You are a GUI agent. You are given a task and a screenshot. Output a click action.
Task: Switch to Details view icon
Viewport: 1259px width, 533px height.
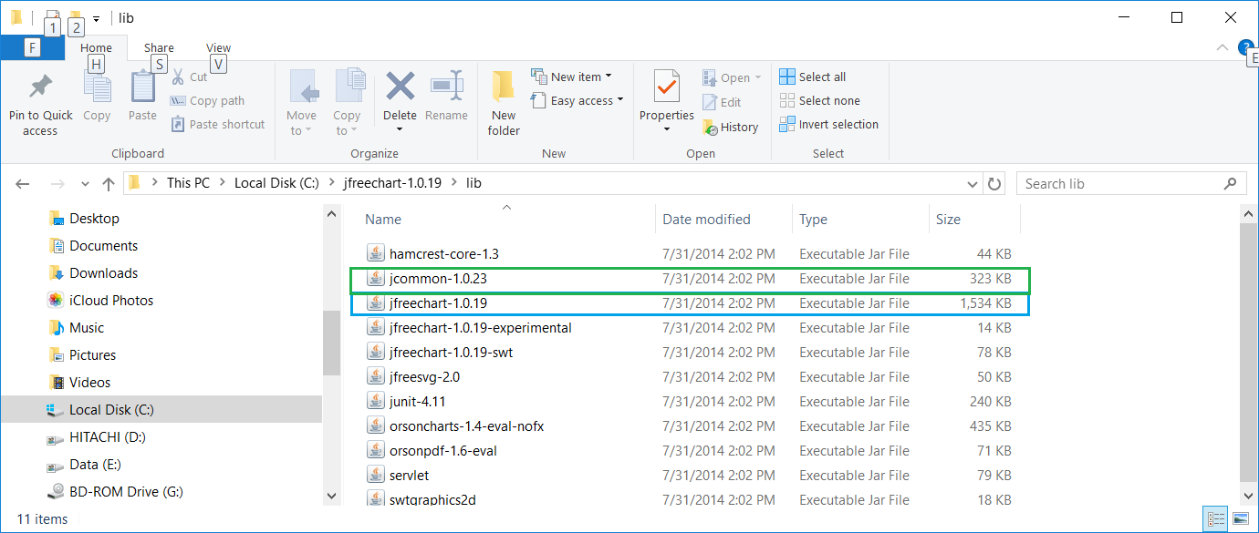(x=1215, y=518)
